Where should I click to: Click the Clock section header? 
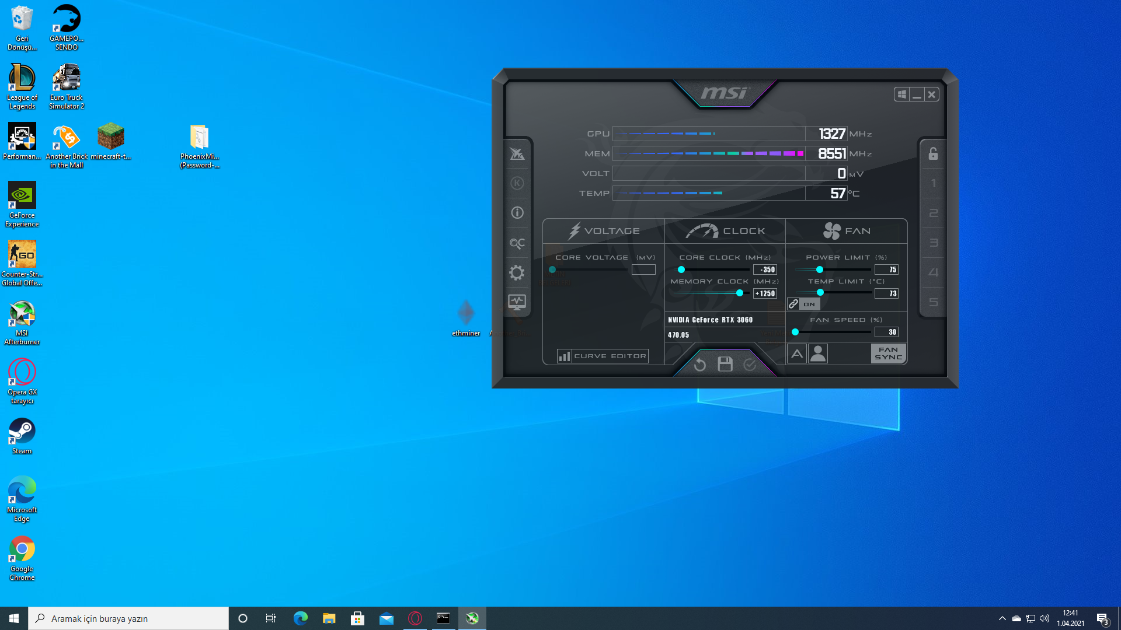(x=725, y=231)
